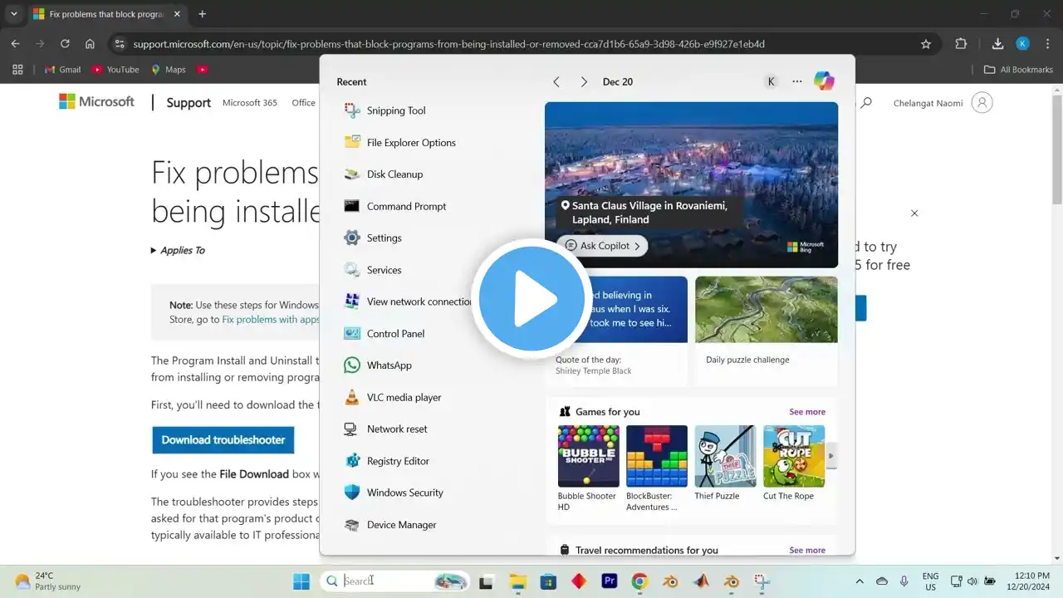This screenshot has height=598, width=1063.
Task: Click Ask Copilot on the Bing image
Action: [x=602, y=246]
